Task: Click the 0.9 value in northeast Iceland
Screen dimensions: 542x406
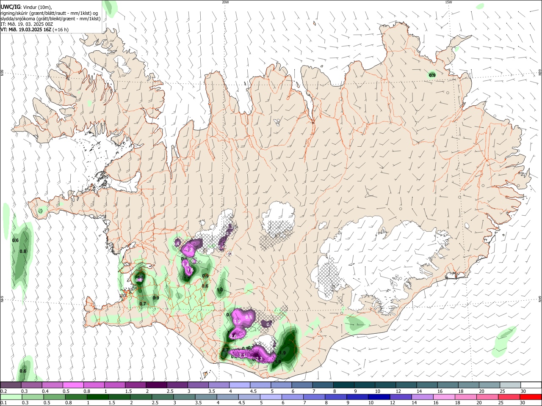Action: pos(432,76)
